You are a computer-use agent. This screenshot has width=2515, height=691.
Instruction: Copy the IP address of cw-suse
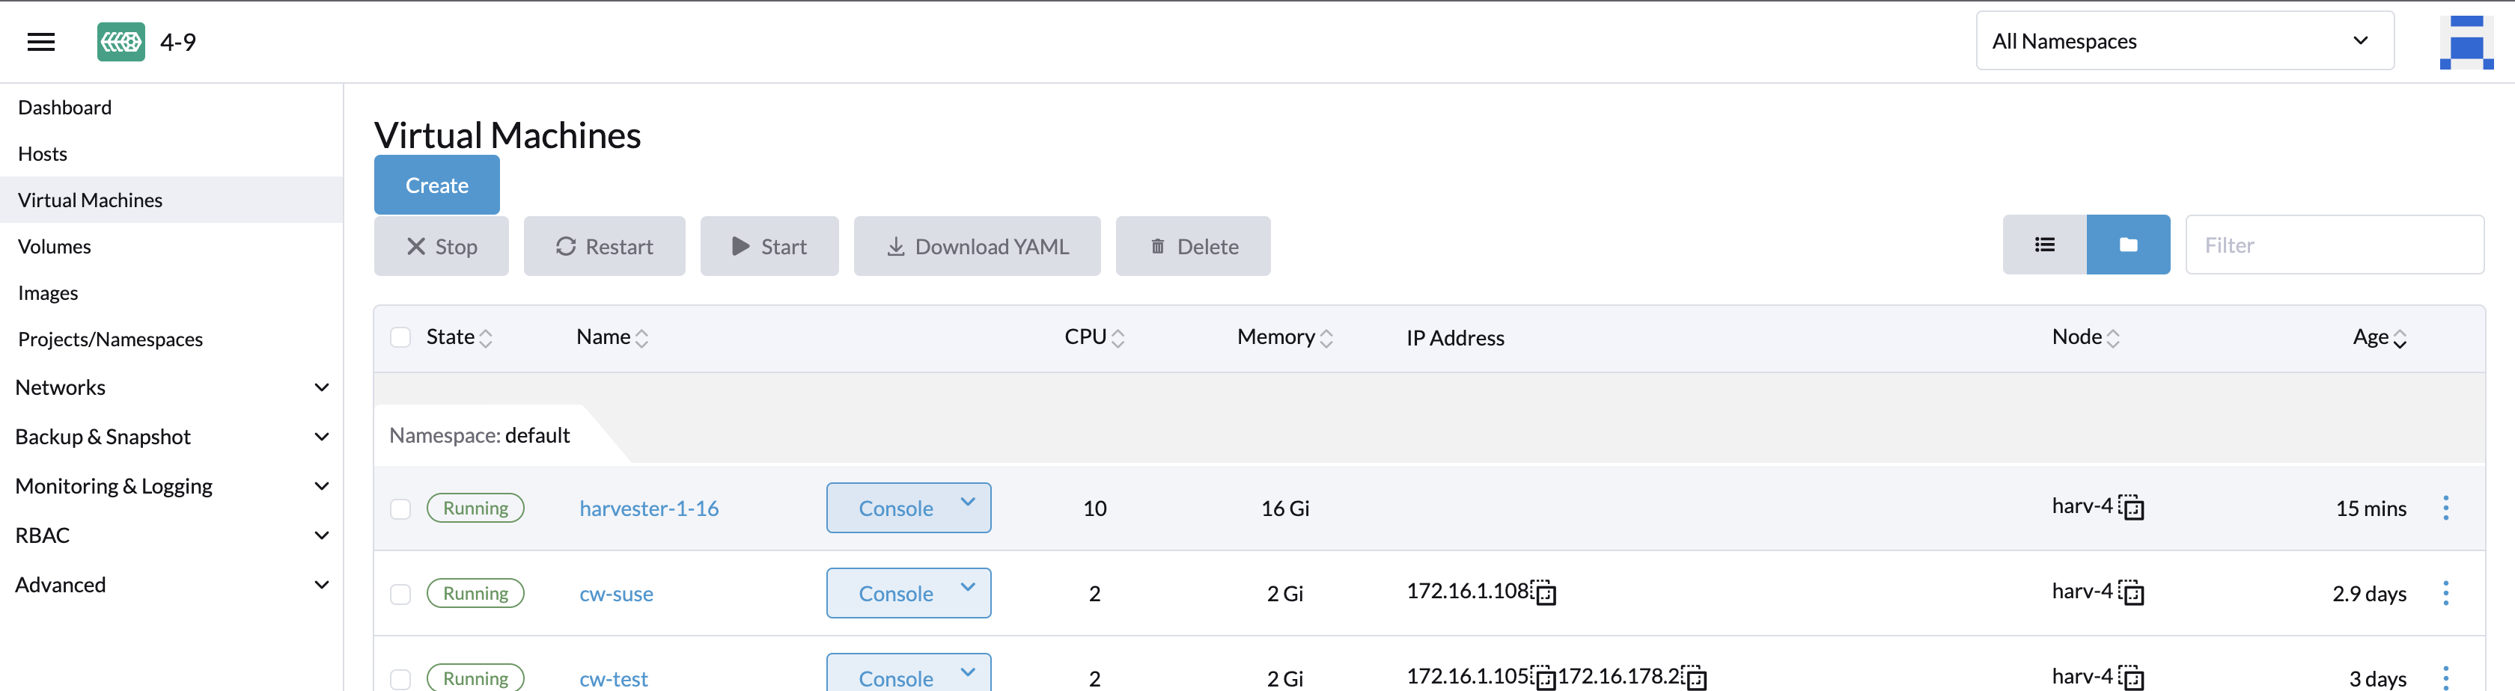pos(1546,592)
